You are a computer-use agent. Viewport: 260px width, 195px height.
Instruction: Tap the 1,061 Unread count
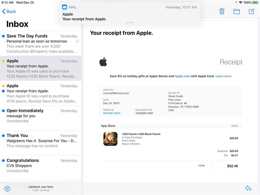[x=41, y=190]
